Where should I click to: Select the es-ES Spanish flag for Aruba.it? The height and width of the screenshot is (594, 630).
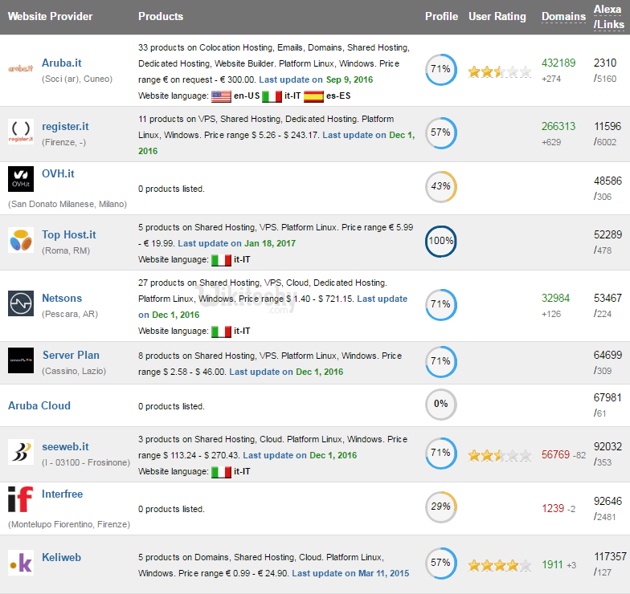tap(313, 96)
